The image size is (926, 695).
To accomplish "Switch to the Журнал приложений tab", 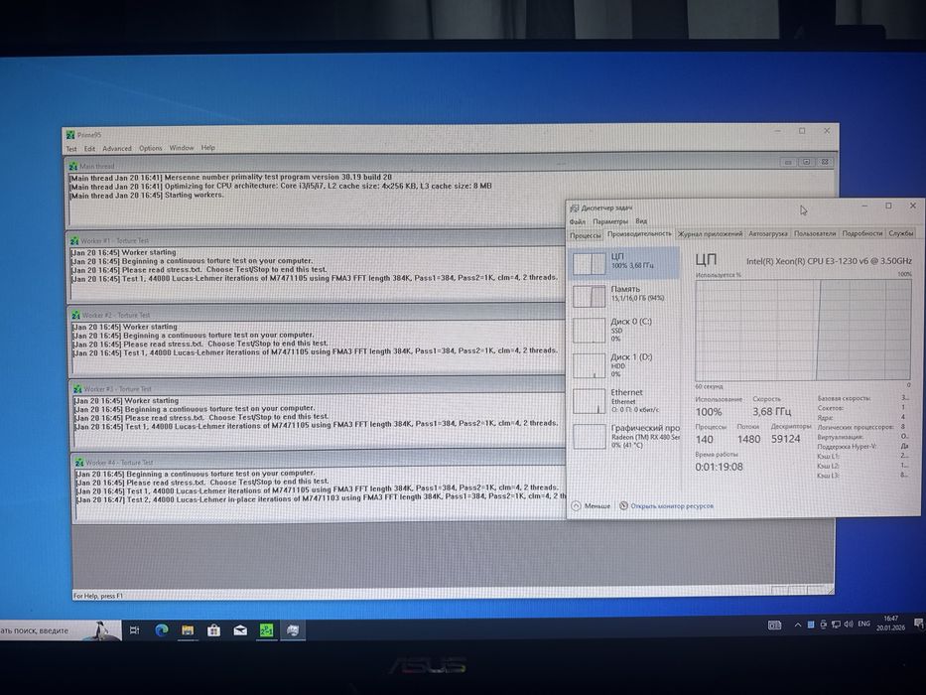I will (710, 234).
